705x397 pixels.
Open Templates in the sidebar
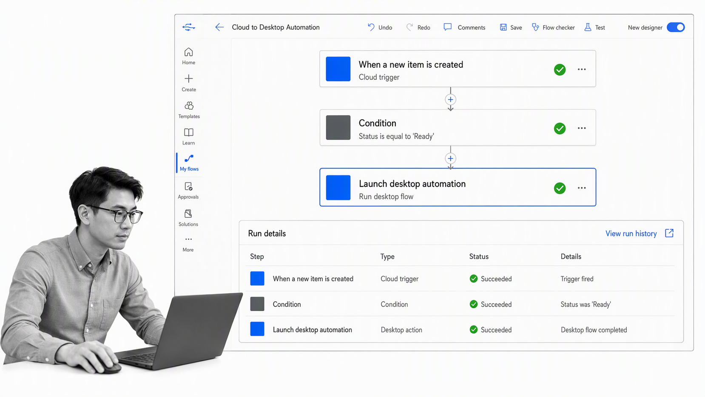(189, 110)
